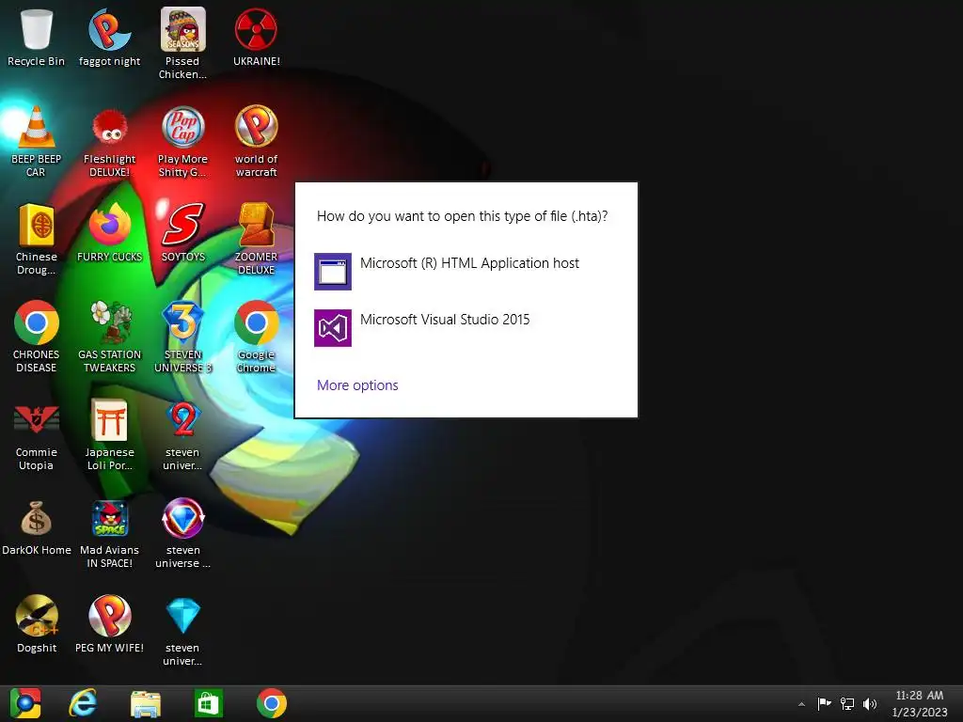This screenshot has width=963, height=722.
Task: Launch the Chrome icon labeled CHRONES DISEASE
Action: pos(37,322)
